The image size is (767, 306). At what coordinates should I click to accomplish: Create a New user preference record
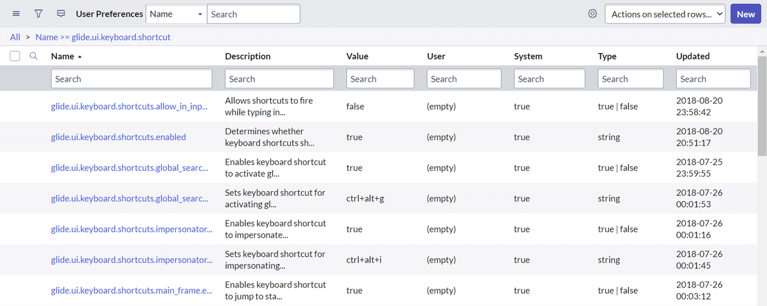click(x=746, y=14)
